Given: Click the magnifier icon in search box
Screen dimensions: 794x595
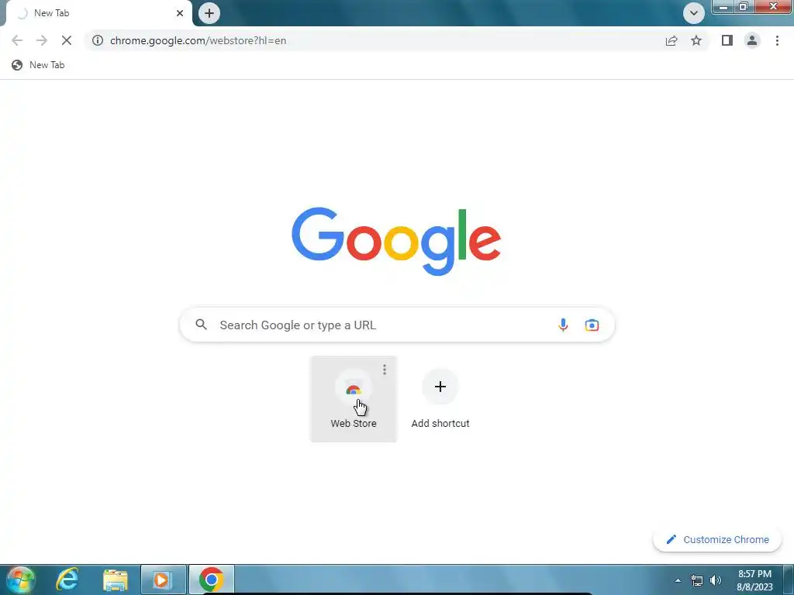Looking at the screenshot, I should pos(201,325).
